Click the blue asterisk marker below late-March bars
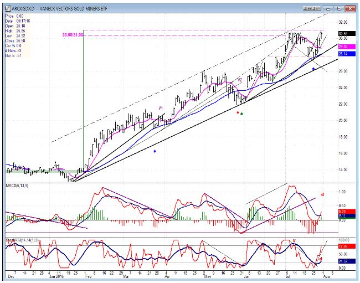The width and height of the screenshot is (360, 283). click(155, 151)
